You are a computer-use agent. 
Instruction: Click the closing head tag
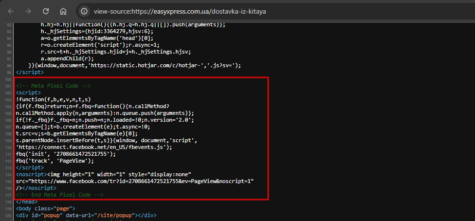click(x=27, y=202)
